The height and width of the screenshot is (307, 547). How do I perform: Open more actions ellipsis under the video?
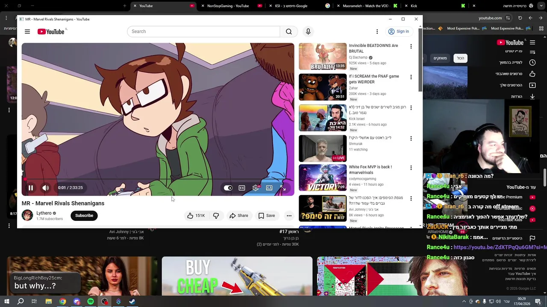289,216
